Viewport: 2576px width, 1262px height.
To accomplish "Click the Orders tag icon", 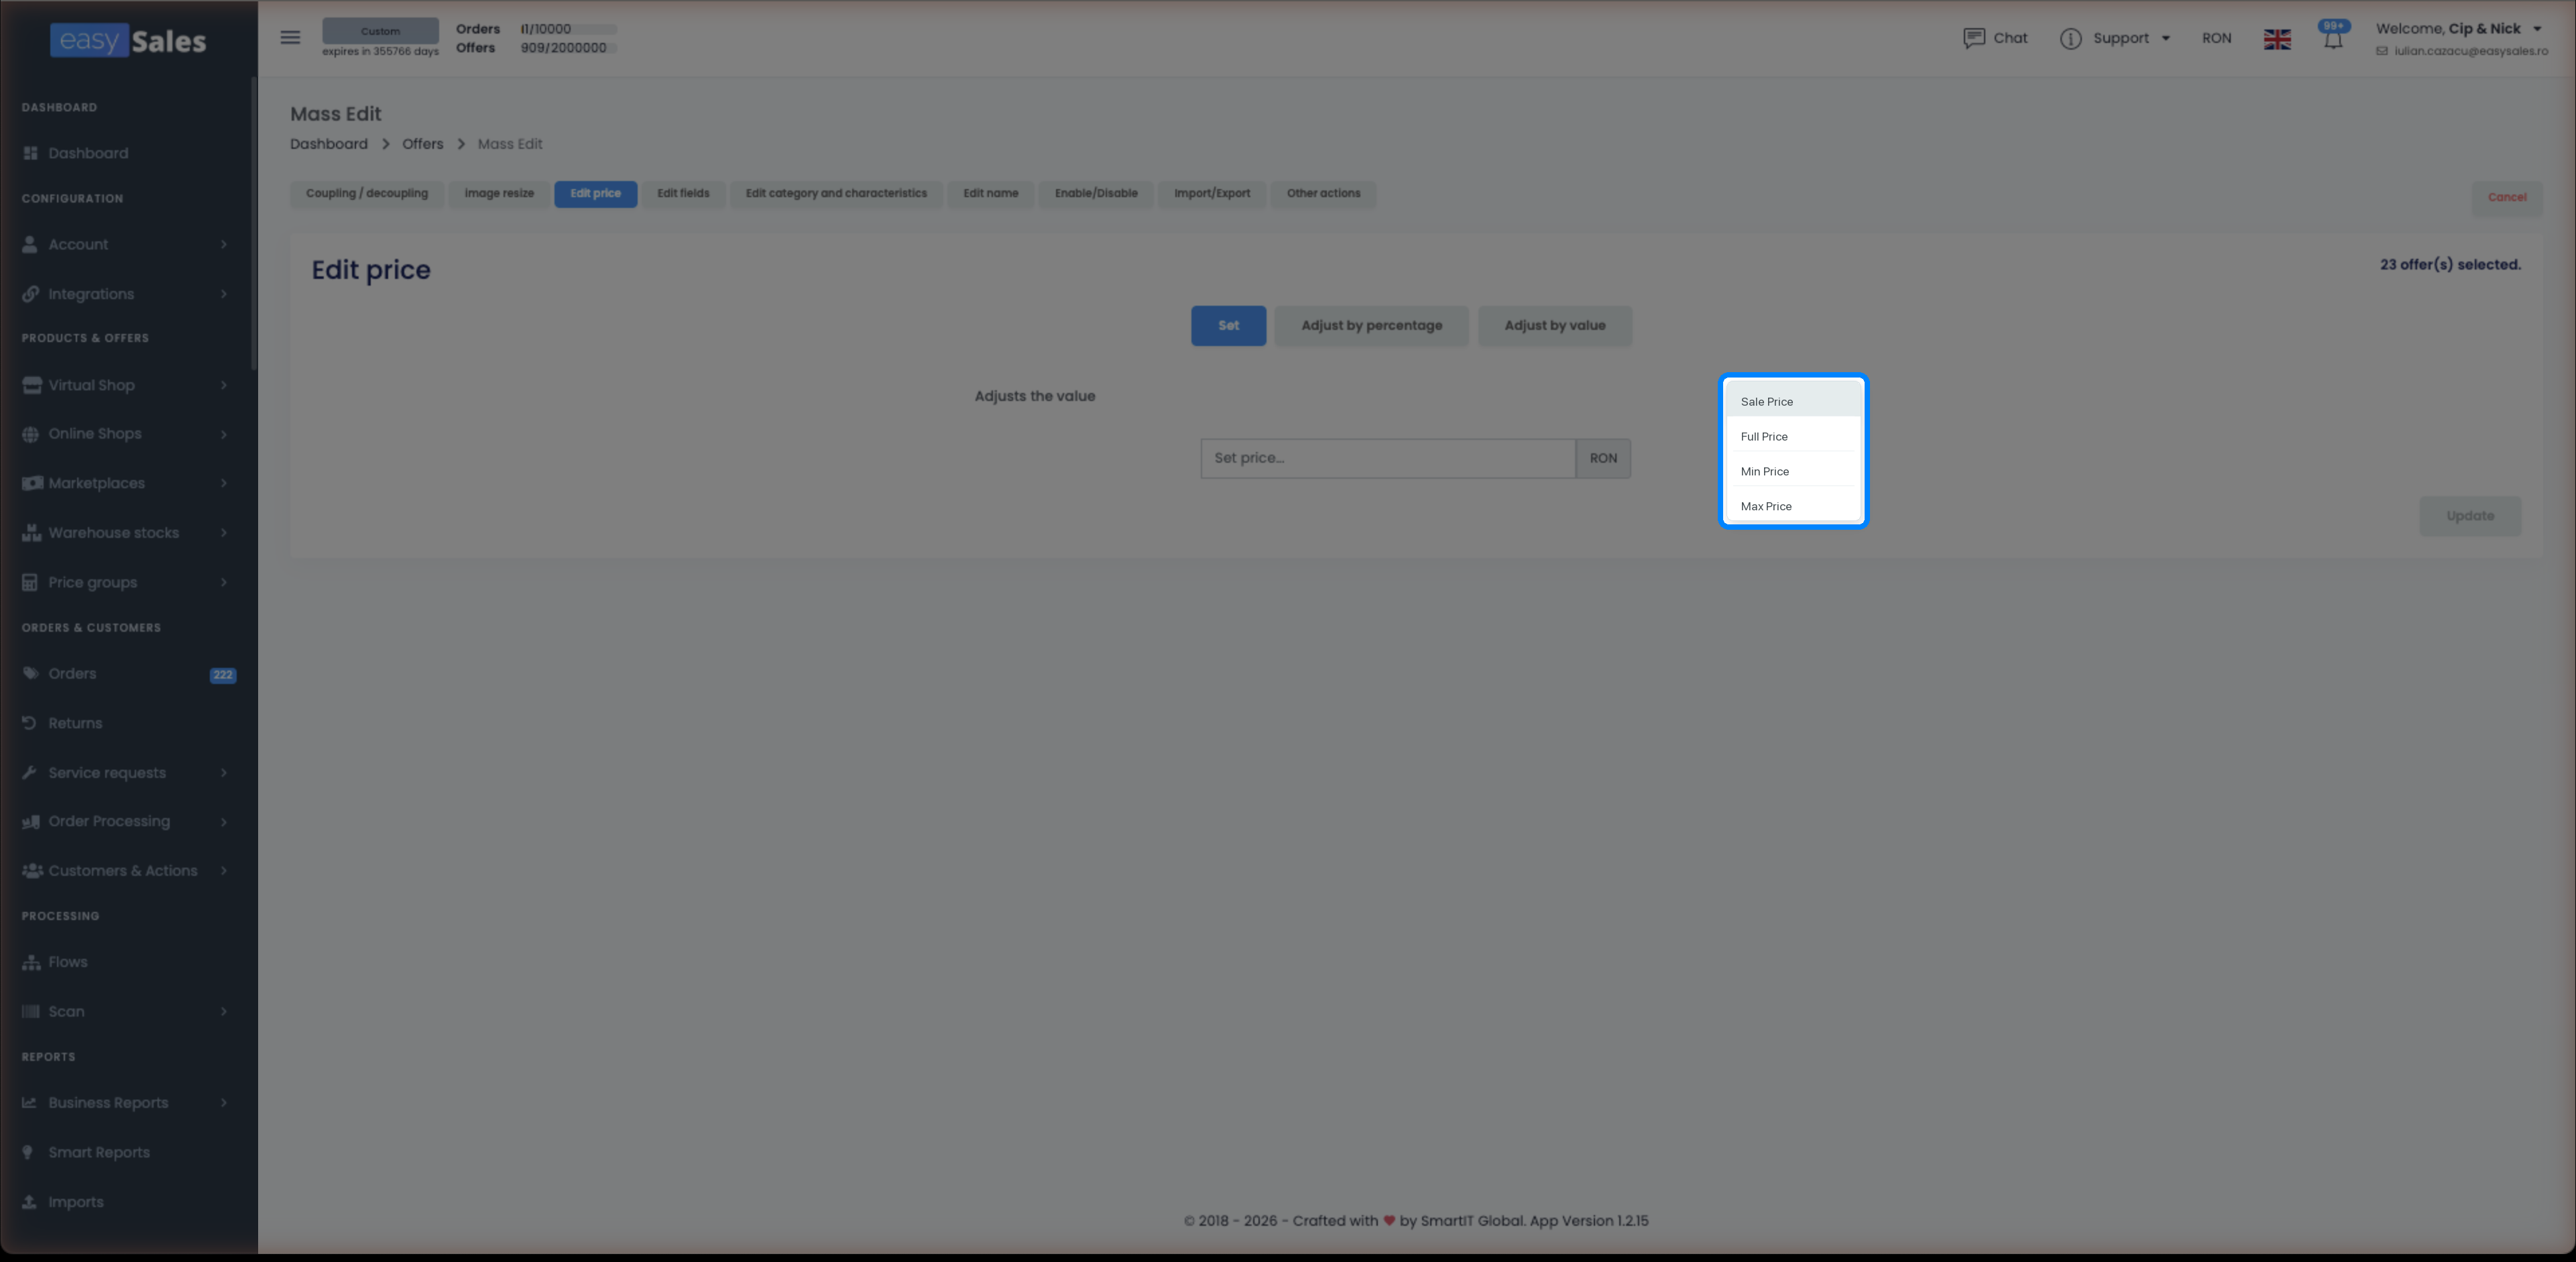I will [x=30, y=673].
